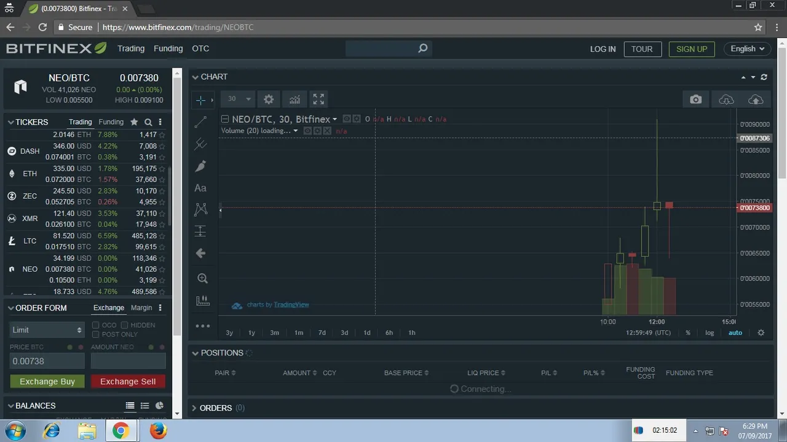
Task: Toggle percent scale on chart
Action: coord(688,333)
